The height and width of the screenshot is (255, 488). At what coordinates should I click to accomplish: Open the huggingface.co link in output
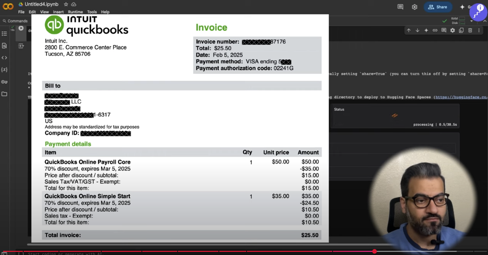click(461, 97)
